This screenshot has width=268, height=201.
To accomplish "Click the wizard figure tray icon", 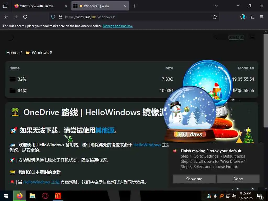I will pyautogui.click(x=209, y=196).
